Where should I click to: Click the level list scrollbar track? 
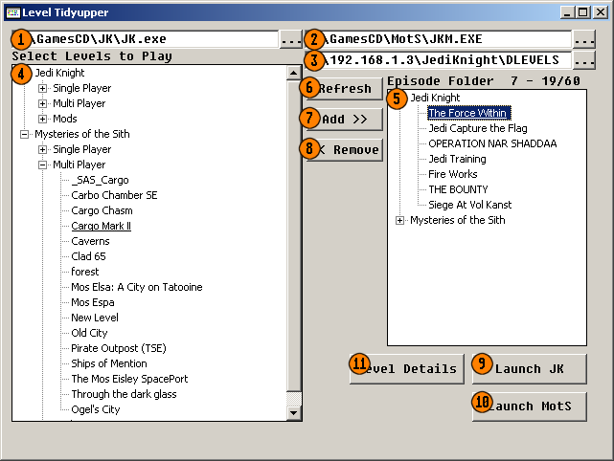[x=294, y=399]
